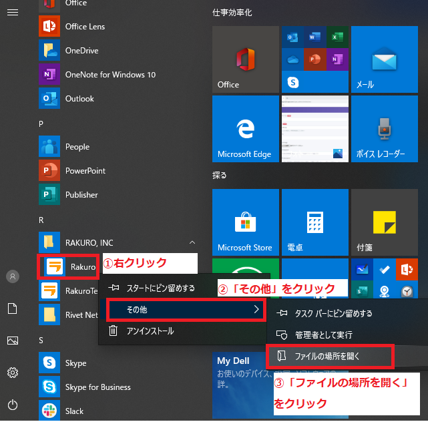Open the Office tile
Image resolution: width=428 pixels, height=422 pixels.
click(x=246, y=59)
